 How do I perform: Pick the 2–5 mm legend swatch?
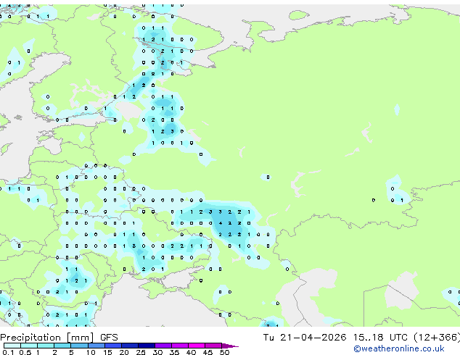pos(62,346)
